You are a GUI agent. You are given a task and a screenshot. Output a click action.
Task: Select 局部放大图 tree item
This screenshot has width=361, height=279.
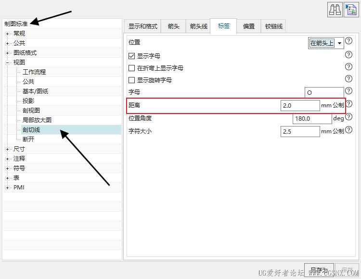37,120
